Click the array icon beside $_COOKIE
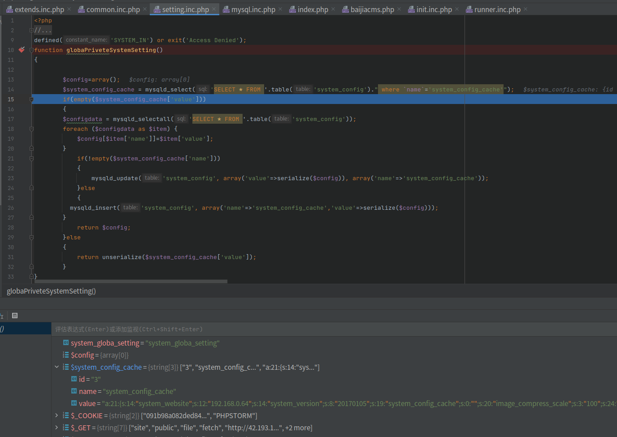 click(x=66, y=415)
